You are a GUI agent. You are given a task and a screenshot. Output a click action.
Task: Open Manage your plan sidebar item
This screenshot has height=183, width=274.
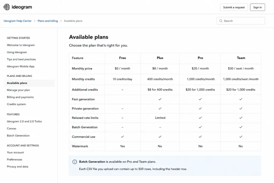point(18,90)
